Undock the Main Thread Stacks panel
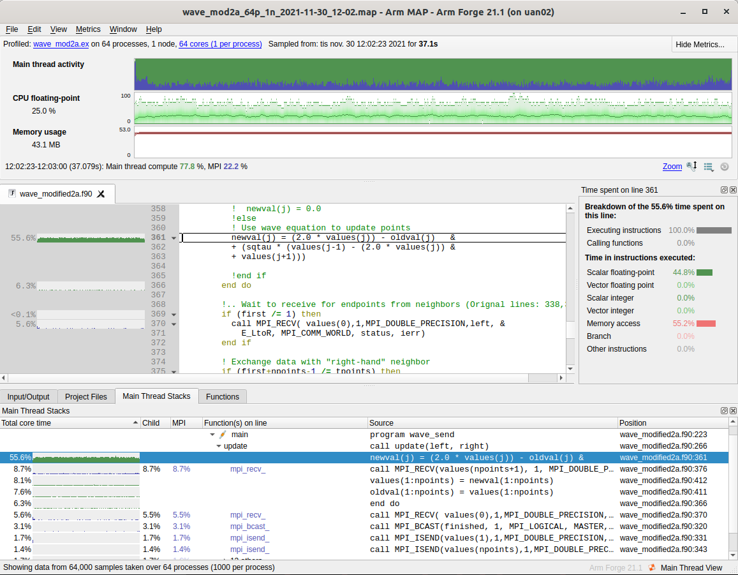Viewport: 738px width, 575px height. pyautogui.click(x=724, y=411)
